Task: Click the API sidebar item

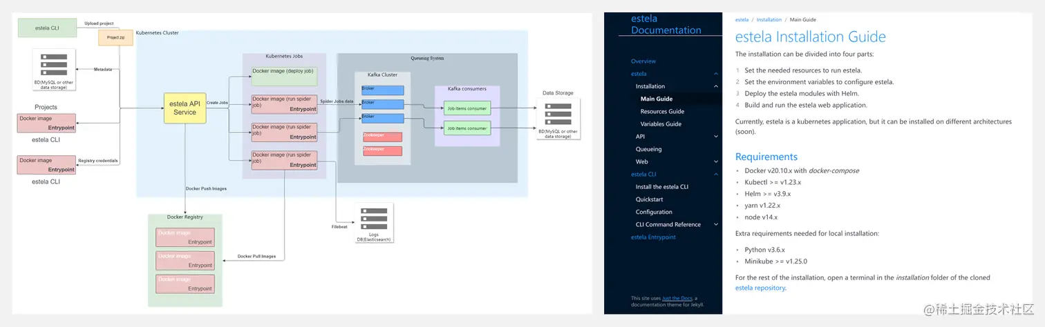Action: tap(640, 137)
